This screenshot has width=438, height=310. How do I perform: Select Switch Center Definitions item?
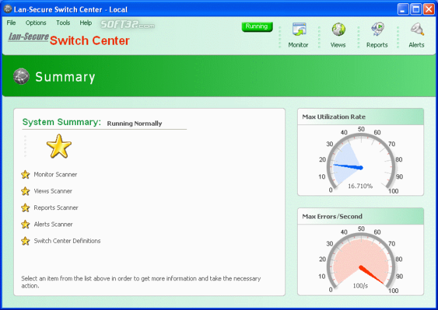click(x=67, y=241)
